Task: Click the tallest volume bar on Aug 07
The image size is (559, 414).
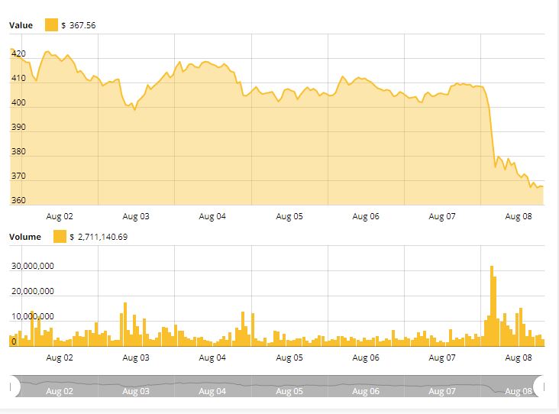Action: click(492, 306)
